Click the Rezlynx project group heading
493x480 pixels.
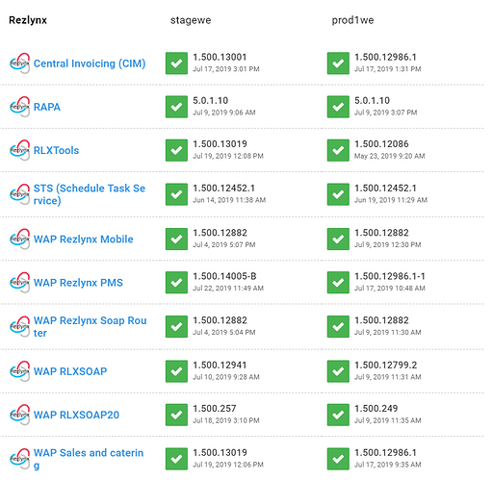pyautogui.click(x=28, y=20)
